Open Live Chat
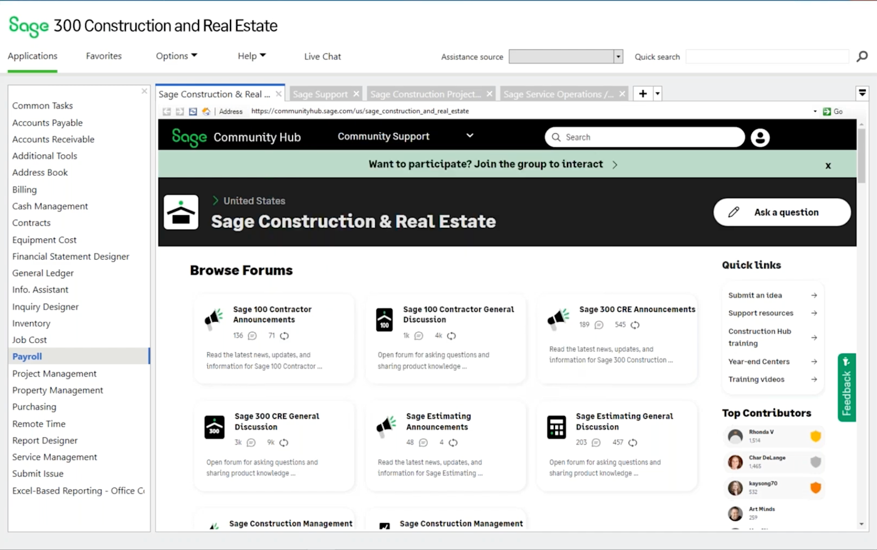Viewport: 877px width, 550px height. [323, 56]
